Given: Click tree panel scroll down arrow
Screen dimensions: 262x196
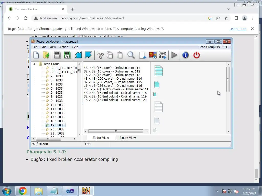Looking at the screenshot, I should (x=79, y=134).
